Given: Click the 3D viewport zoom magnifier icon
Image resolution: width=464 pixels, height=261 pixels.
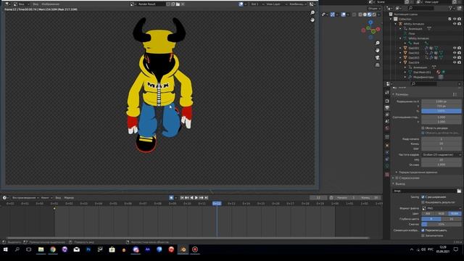Looking at the screenshot, I should (377, 43).
